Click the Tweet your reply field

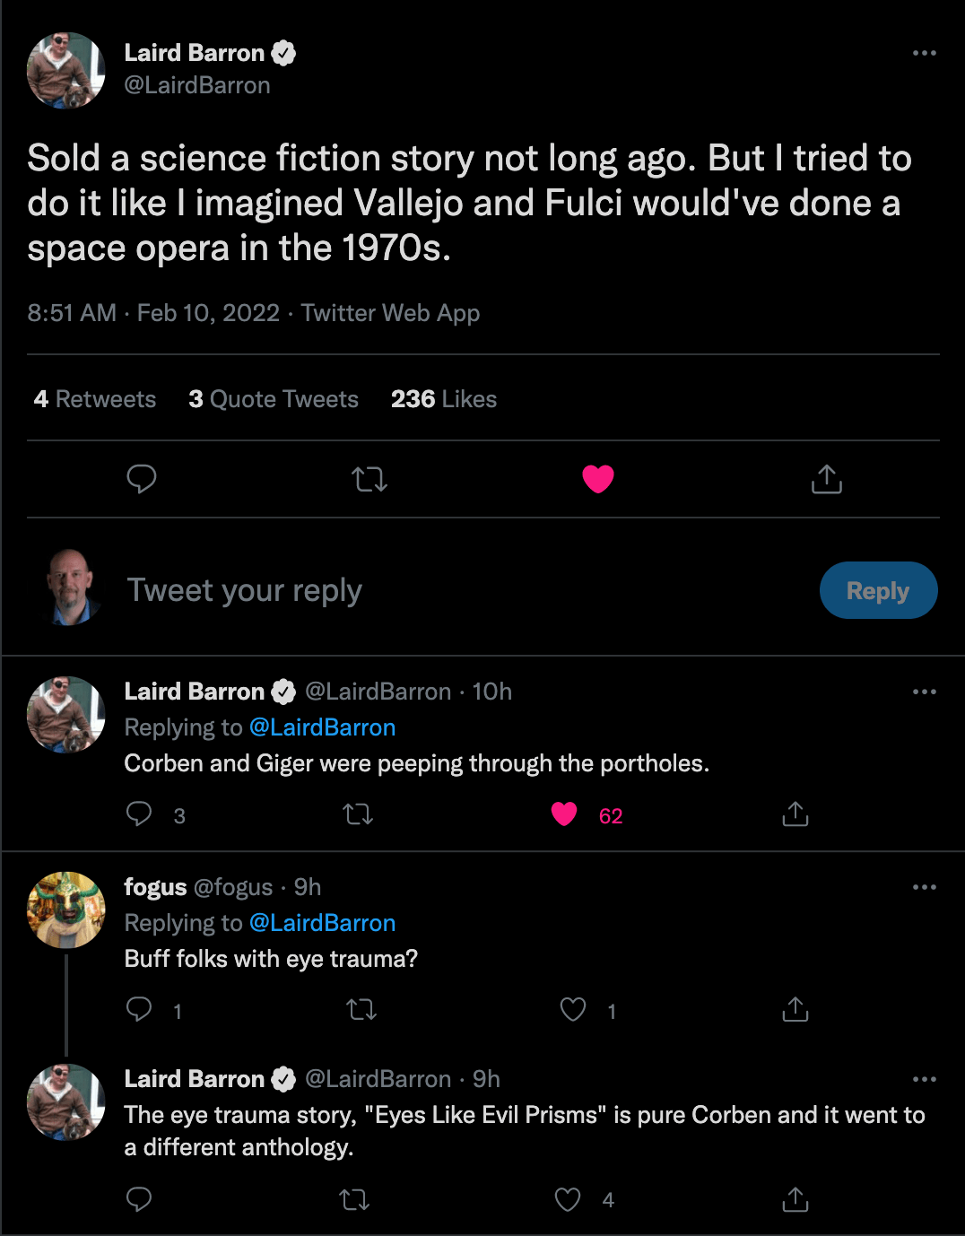[x=244, y=590]
